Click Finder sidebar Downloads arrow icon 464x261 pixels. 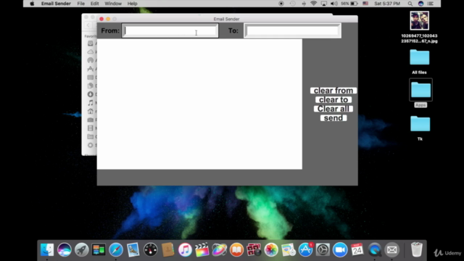click(x=90, y=94)
